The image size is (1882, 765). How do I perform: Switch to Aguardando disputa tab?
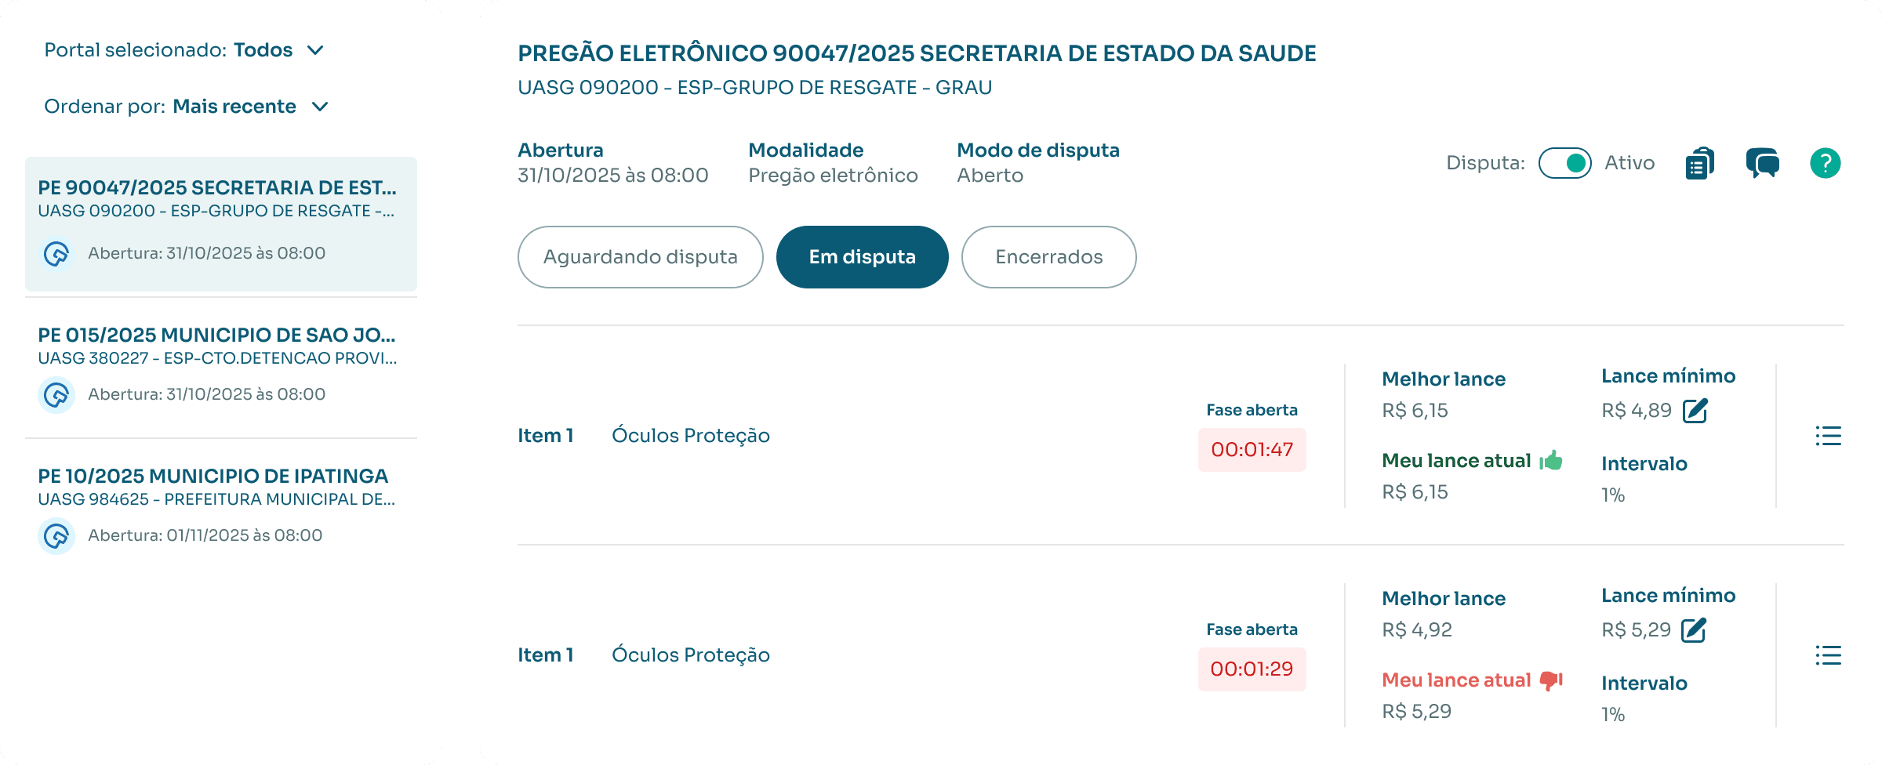640,257
